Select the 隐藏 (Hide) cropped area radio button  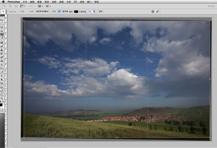coord(28,11)
